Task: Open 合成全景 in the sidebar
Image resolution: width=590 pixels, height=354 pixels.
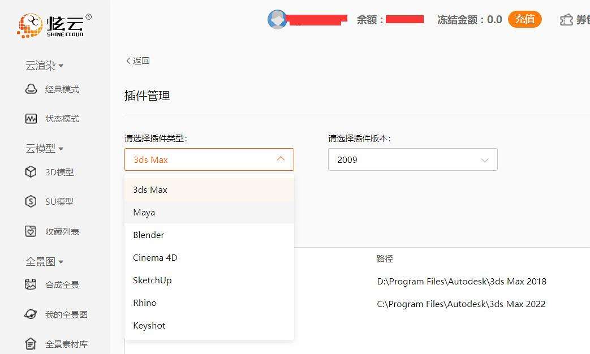Action: click(62, 284)
